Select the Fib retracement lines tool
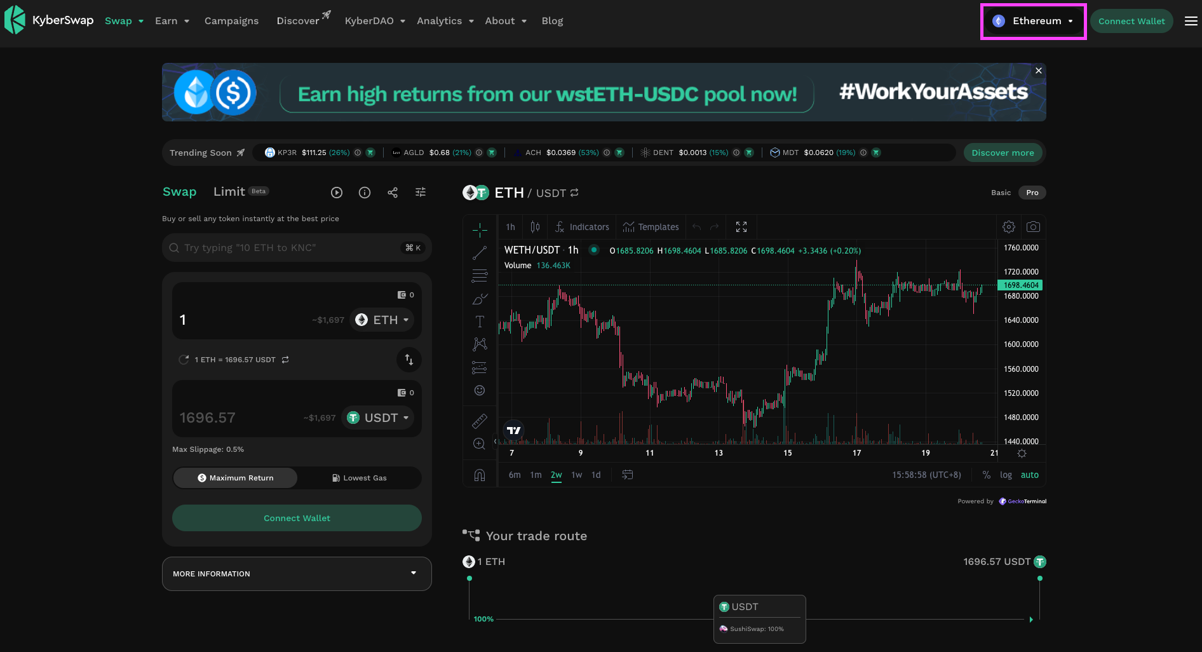 pyautogui.click(x=480, y=276)
